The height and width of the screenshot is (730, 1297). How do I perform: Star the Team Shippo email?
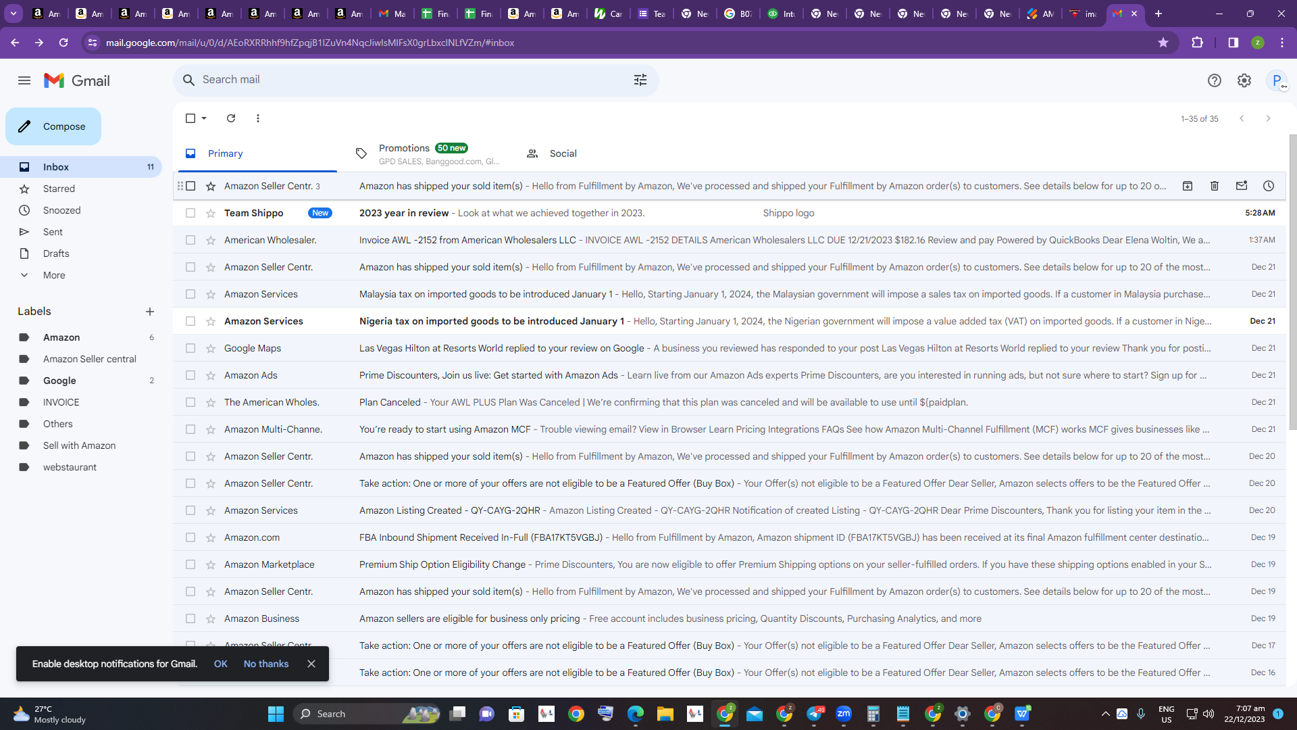pos(211,214)
